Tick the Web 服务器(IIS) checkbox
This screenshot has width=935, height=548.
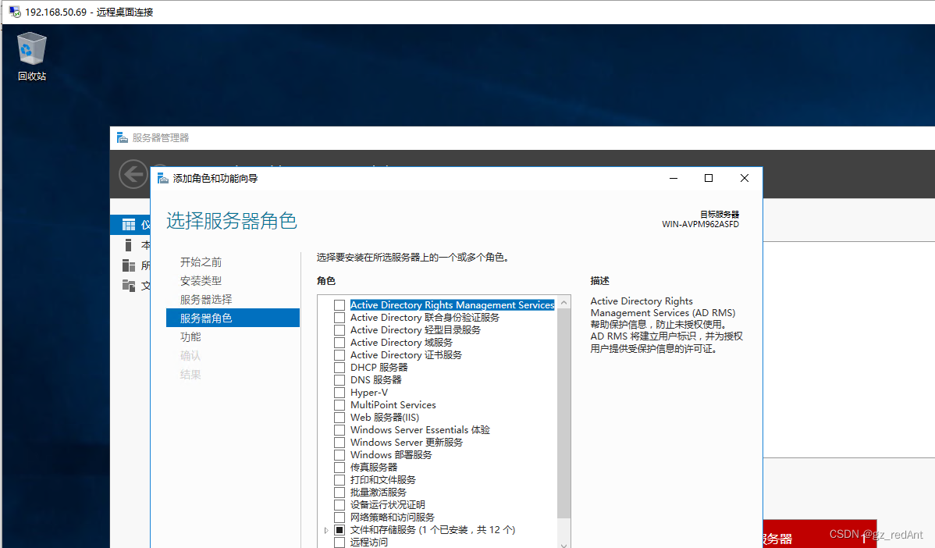(340, 418)
